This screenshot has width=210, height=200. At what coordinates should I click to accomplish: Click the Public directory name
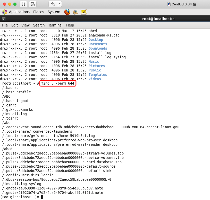[95, 70]
